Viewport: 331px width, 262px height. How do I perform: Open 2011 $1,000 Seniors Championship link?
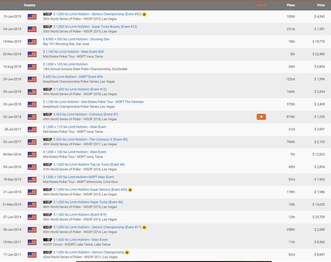(x=89, y=252)
